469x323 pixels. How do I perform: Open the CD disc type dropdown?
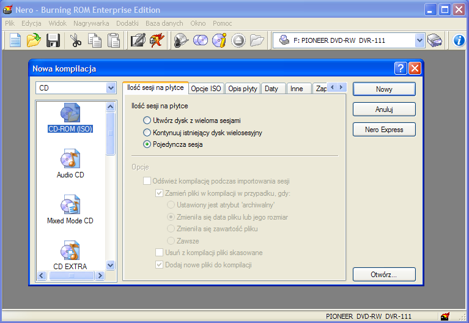coord(111,88)
